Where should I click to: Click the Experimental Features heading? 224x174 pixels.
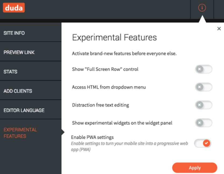(x=114, y=37)
